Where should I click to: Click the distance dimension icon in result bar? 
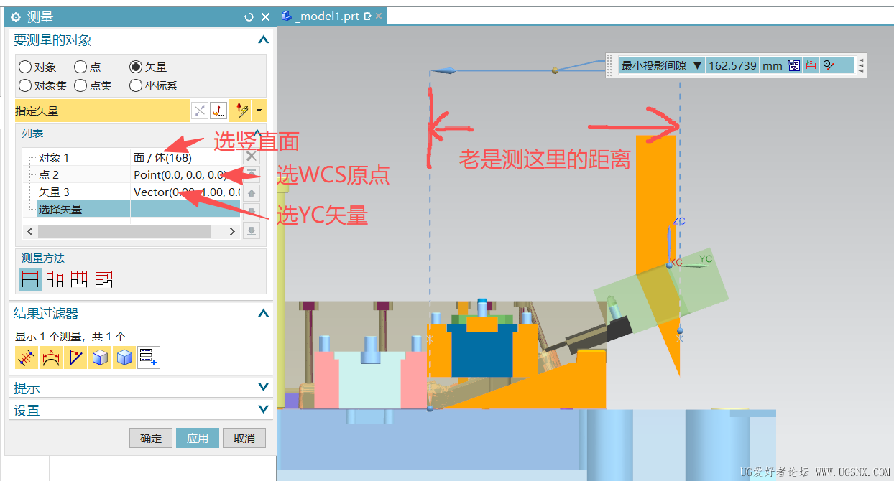point(811,65)
